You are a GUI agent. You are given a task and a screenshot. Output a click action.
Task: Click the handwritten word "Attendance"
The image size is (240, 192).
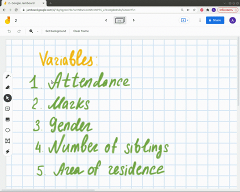click(x=89, y=80)
